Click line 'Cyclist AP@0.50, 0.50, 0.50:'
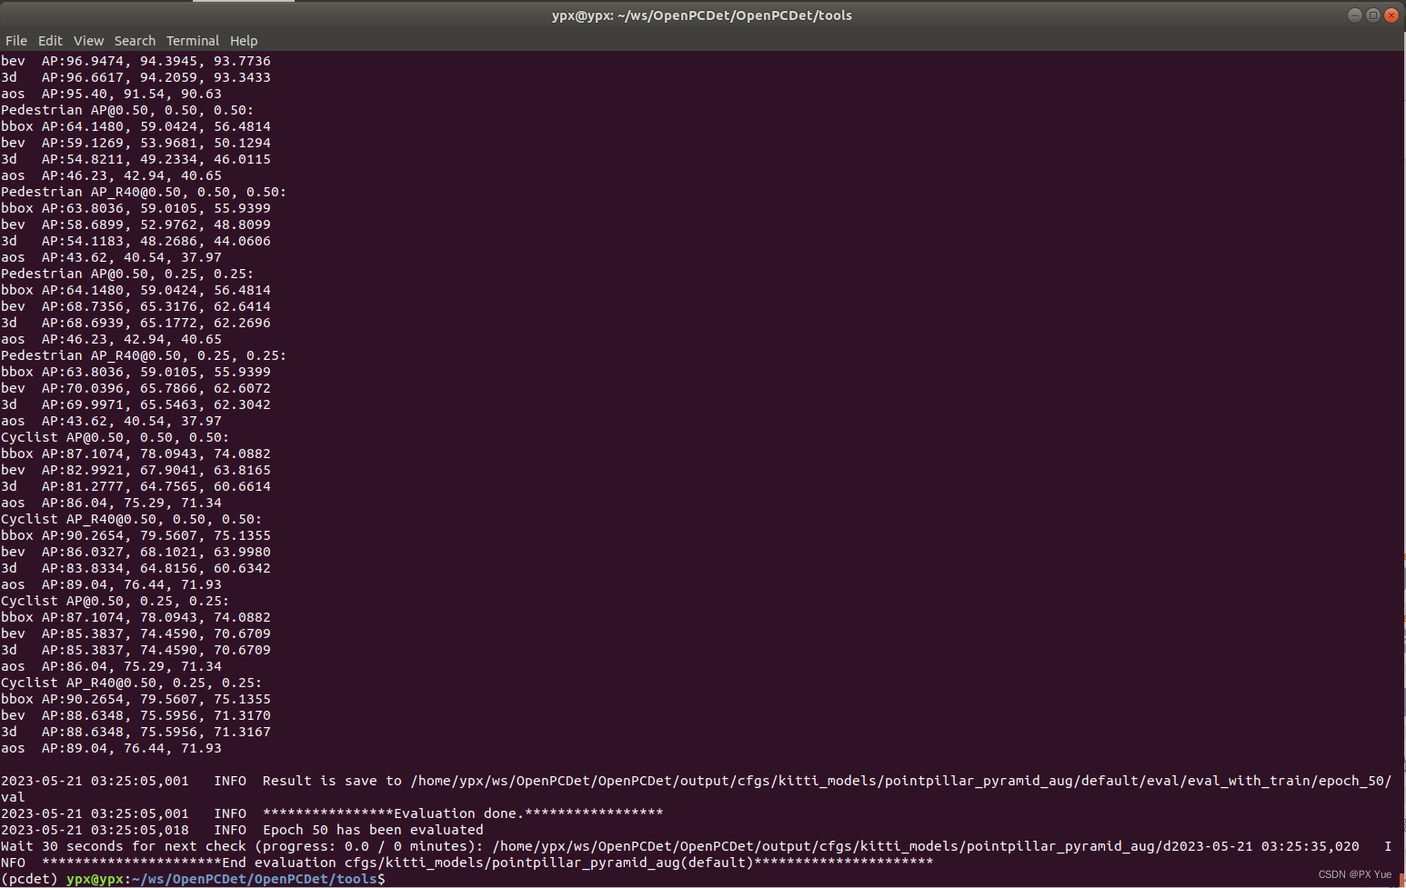Image resolution: width=1406 pixels, height=888 pixels. [x=115, y=437]
